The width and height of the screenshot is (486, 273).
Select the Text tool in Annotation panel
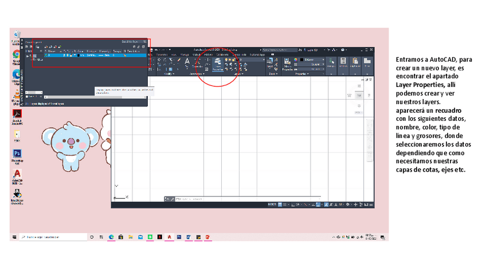(187, 62)
